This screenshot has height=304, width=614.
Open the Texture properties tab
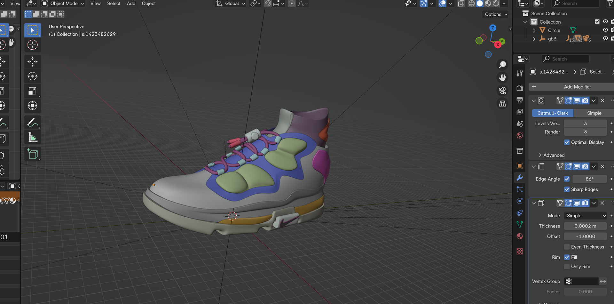tap(520, 252)
